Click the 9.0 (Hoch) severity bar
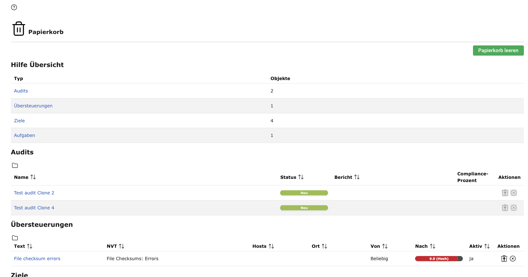This screenshot has height=277, width=528. point(439,259)
